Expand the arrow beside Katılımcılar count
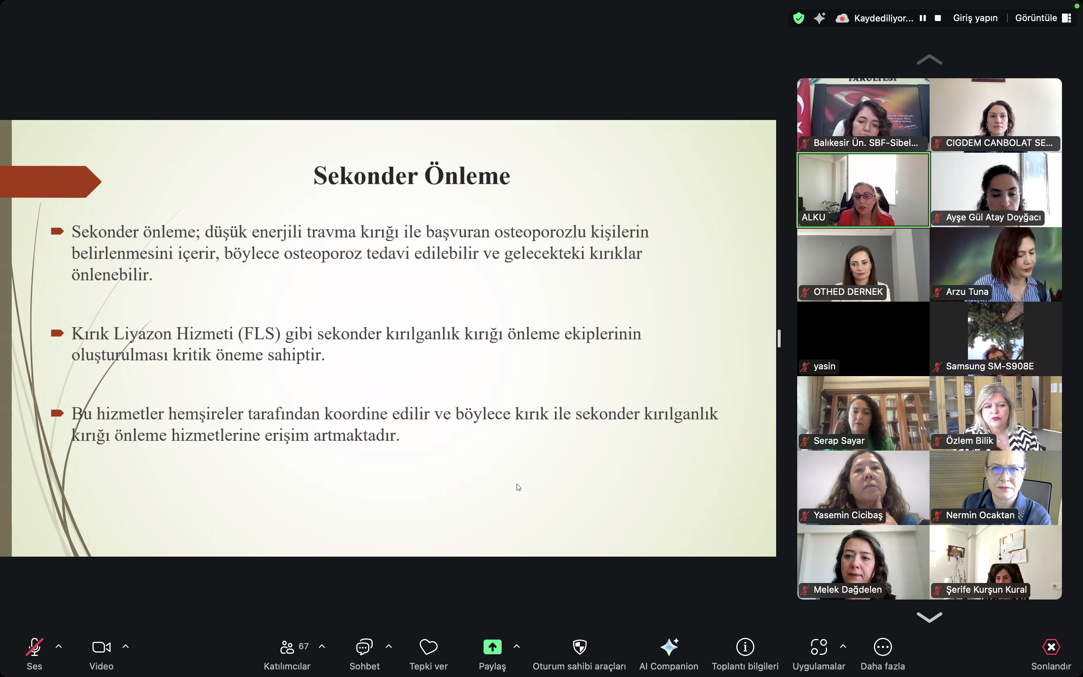The image size is (1083, 677). coord(322,647)
